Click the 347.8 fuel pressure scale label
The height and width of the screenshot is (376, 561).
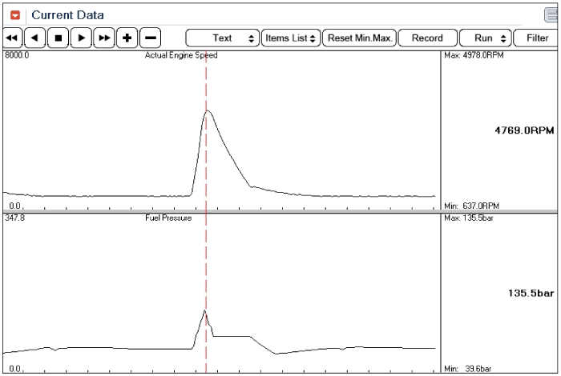(x=14, y=218)
